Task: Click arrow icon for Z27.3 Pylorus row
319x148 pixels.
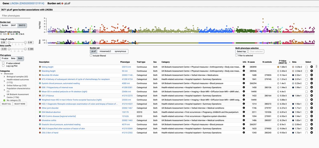Action: 312,96
